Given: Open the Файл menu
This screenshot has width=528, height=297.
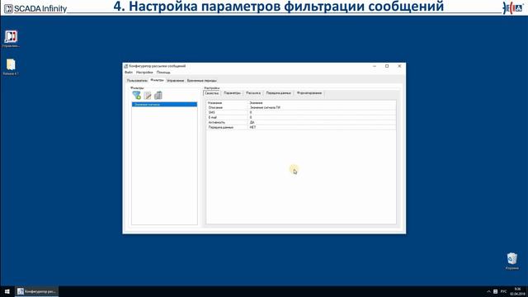Looking at the screenshot, I should [129, 73].
